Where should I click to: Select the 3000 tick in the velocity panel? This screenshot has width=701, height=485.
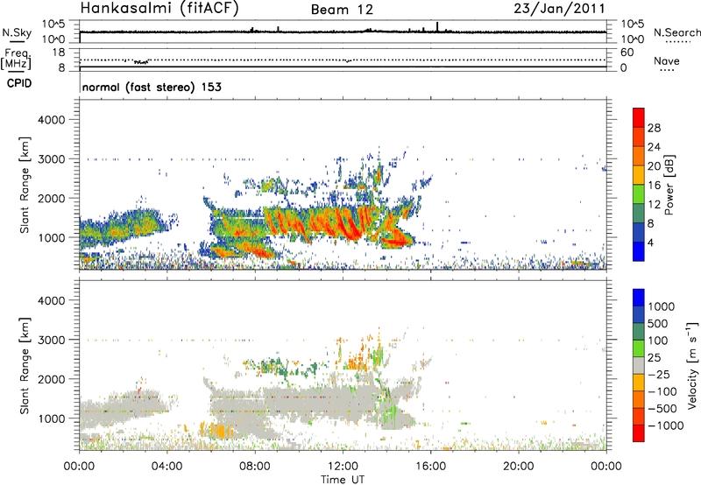point(51,340)
